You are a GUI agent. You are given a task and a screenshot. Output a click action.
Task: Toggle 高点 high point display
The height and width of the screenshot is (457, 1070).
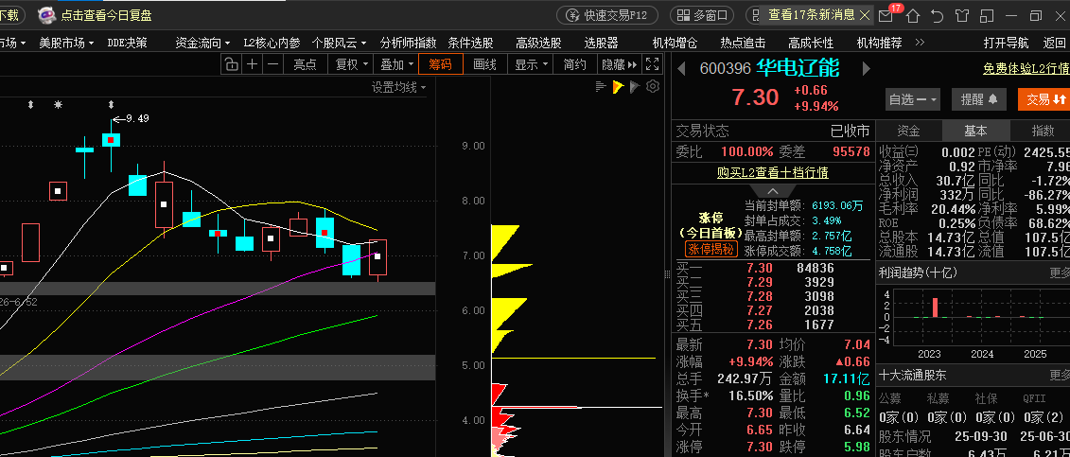click(x=305, y=64)
